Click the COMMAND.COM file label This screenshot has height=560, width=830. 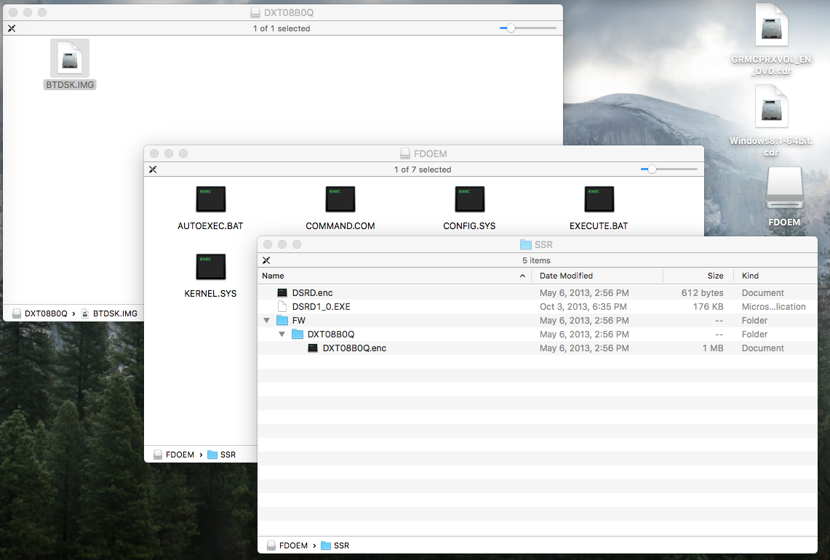coord(340,226)
